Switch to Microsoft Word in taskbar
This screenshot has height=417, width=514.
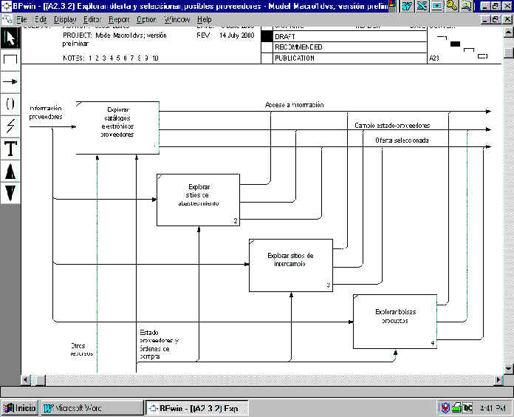click(92, 408)
